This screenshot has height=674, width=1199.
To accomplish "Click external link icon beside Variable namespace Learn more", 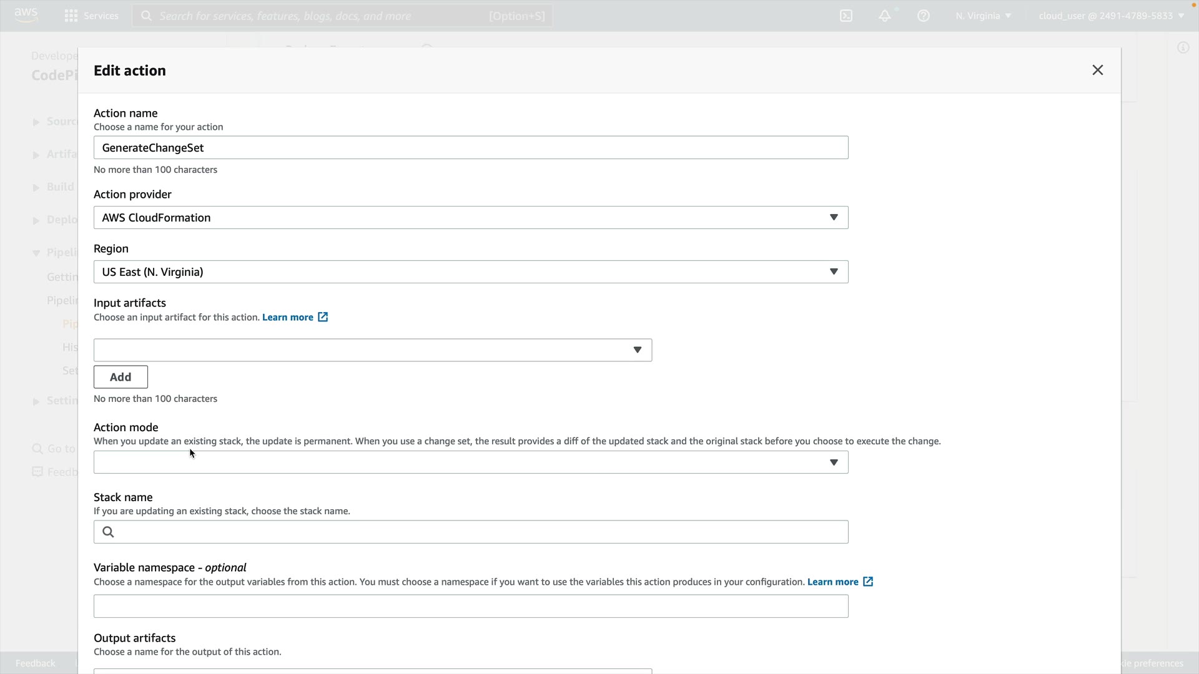I will [x=868, y=582].
